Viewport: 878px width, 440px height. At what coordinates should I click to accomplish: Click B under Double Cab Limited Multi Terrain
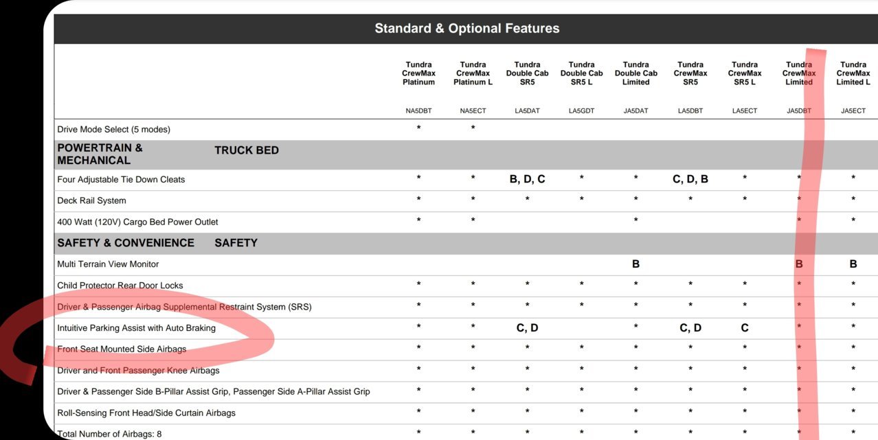635,264
